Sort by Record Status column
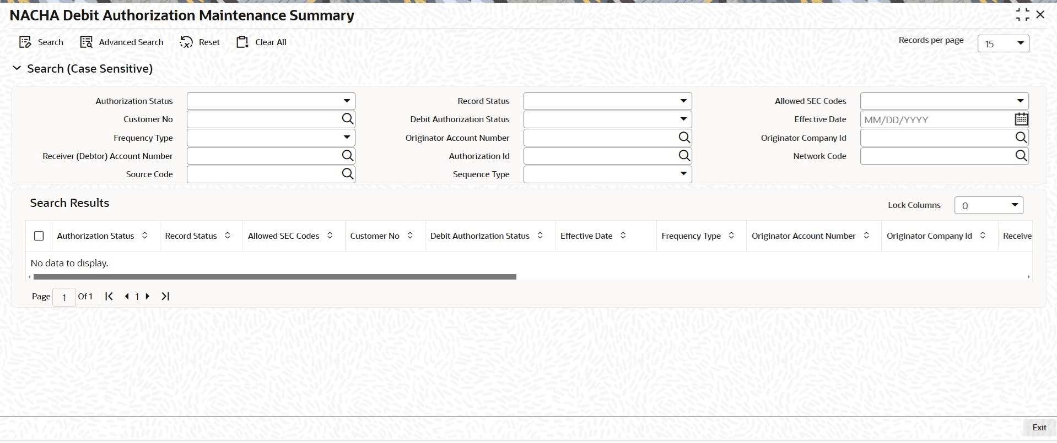Image resolution: width=1057 pixels, height=443 pixels. pos(227,236)
